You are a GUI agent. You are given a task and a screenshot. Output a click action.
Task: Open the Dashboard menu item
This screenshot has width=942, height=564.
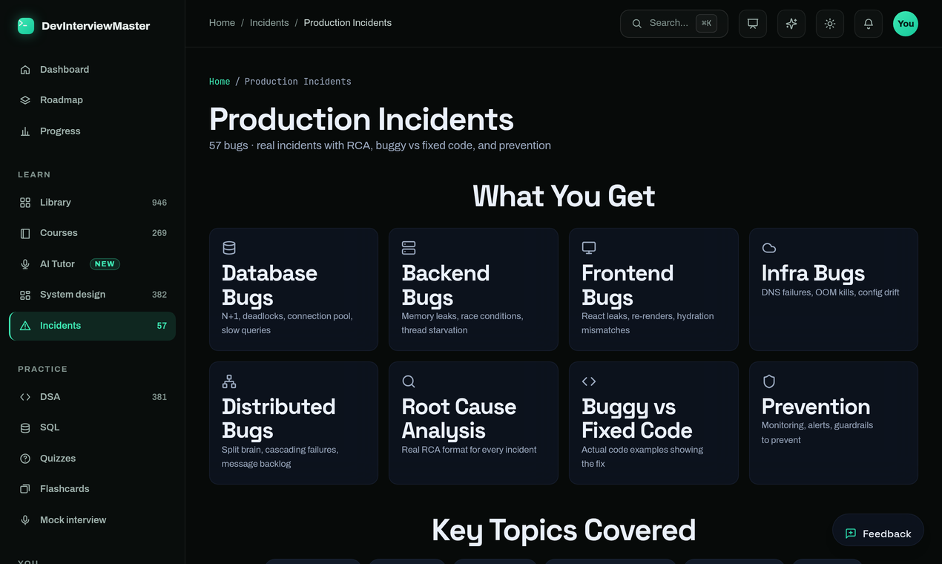[x=93, y=70]
